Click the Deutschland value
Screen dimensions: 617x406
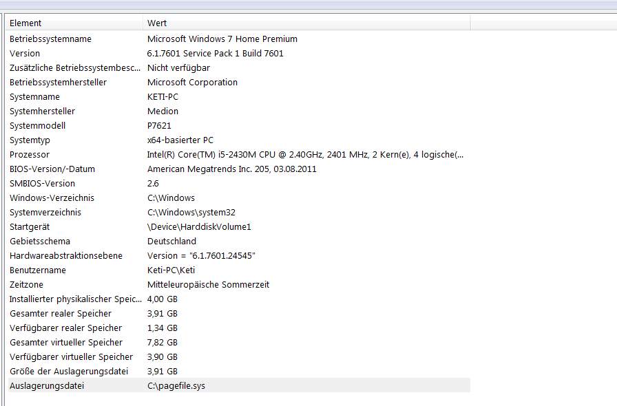(171, 242)
